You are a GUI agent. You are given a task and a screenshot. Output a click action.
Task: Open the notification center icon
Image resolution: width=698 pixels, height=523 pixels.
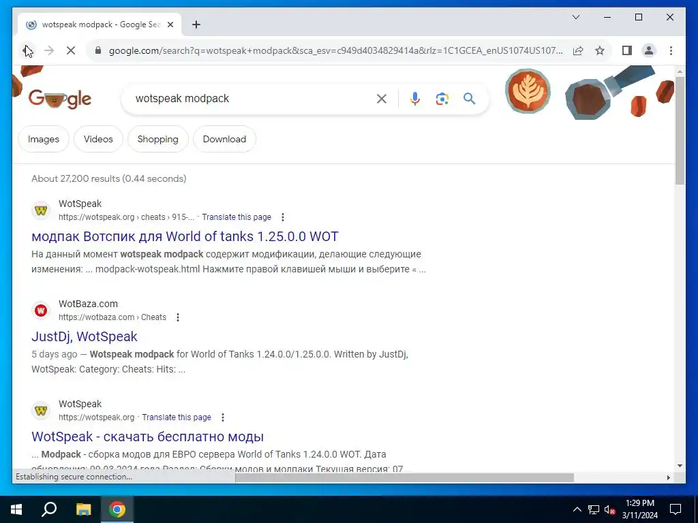(x=676, y=509)
